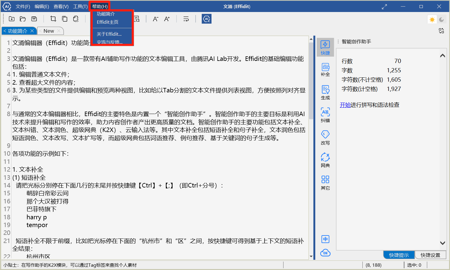The image size is (450, 270).
Task: Switch to dark theme with moon icon
Action: pyautogui.click(x=441, y=19)
